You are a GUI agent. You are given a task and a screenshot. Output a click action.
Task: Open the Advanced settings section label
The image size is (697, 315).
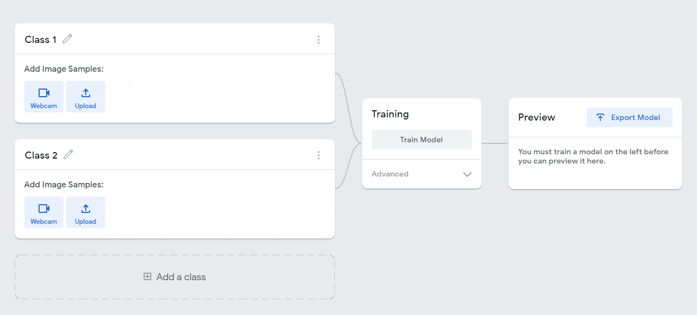click(390, 174)
